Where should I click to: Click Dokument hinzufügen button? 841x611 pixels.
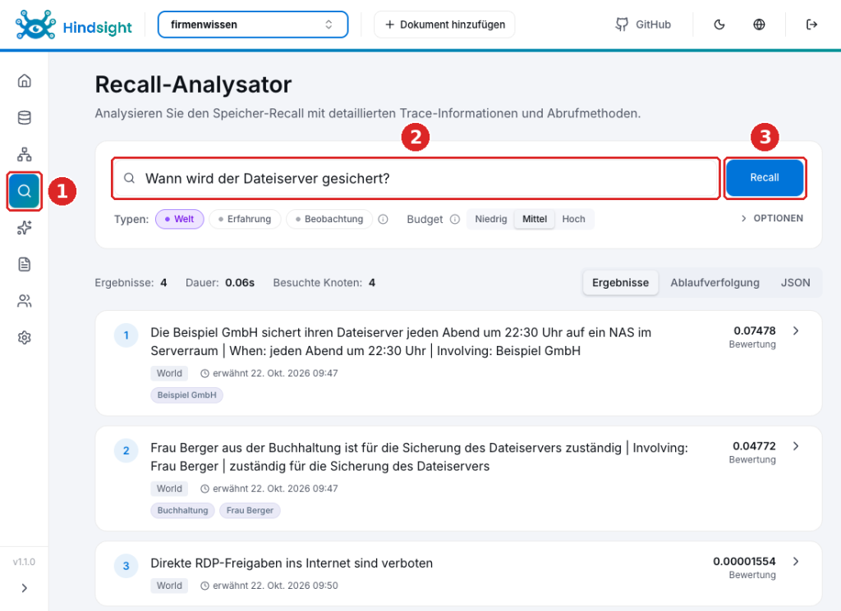[x=444, y=25]
